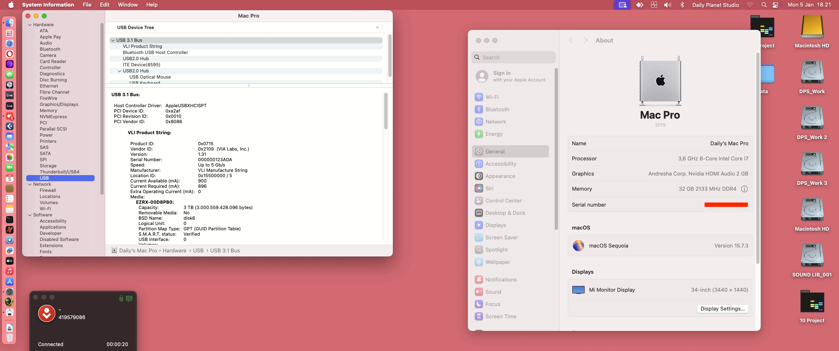Collapse the USB2.0 Hub above USB Optical Mouse

(x=119, y=71)
